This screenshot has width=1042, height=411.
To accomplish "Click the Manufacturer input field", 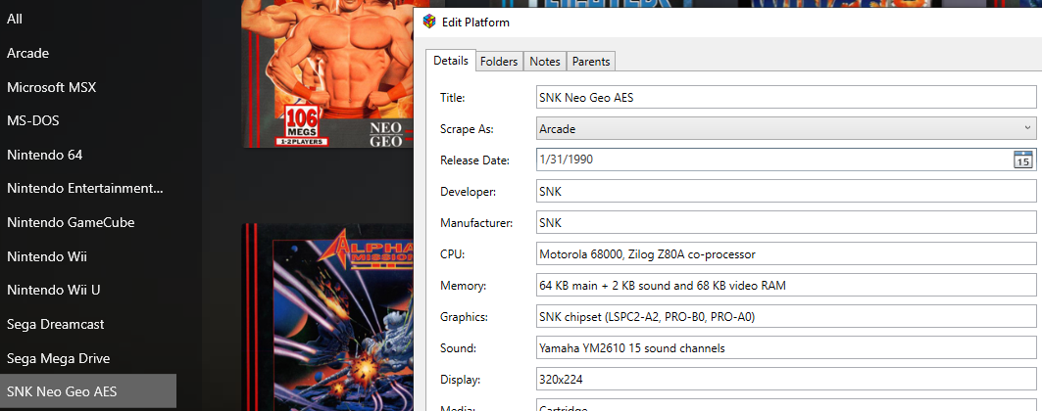I will point(786,223).
